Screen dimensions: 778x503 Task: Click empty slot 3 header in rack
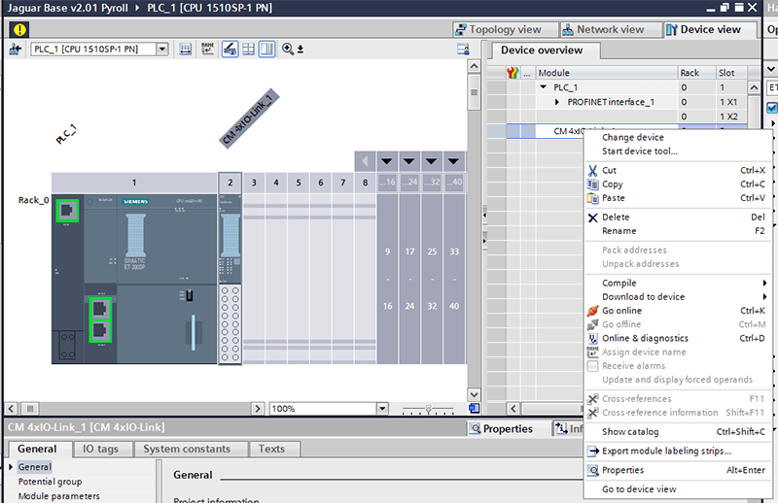254,183
